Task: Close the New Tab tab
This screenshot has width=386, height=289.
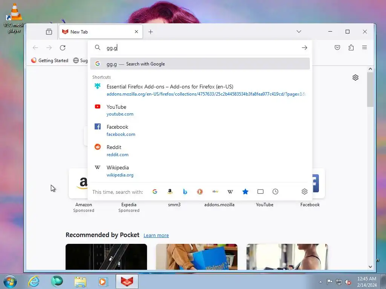Action: [136, 32]
